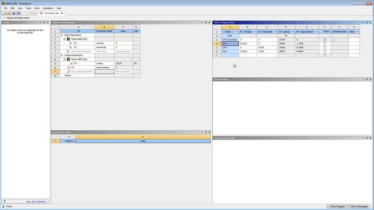Pin the Toolbox panel
The height and width of the screenshot is (210, 374).
44,23
